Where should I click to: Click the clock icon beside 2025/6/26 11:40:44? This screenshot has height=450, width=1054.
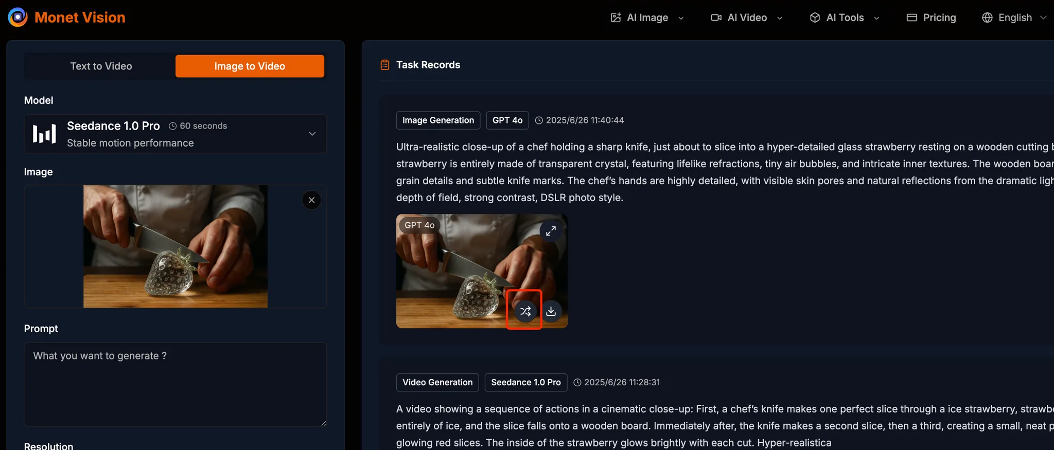click(x=539, y=120)
